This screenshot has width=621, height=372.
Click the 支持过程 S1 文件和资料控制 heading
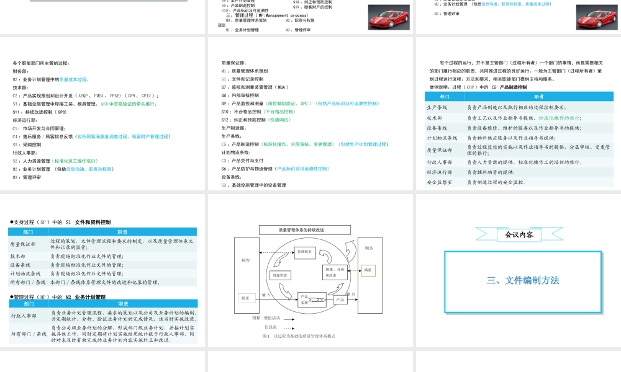(x=60, y=222)
